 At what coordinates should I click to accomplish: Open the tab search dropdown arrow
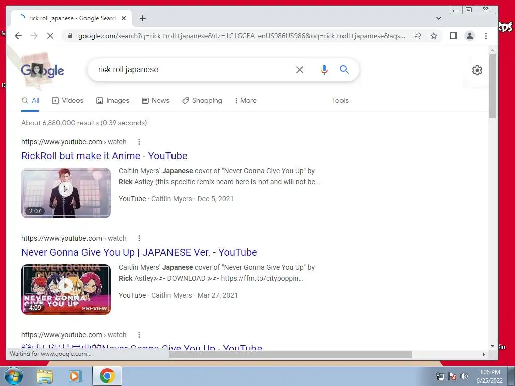tap(439, 18)
